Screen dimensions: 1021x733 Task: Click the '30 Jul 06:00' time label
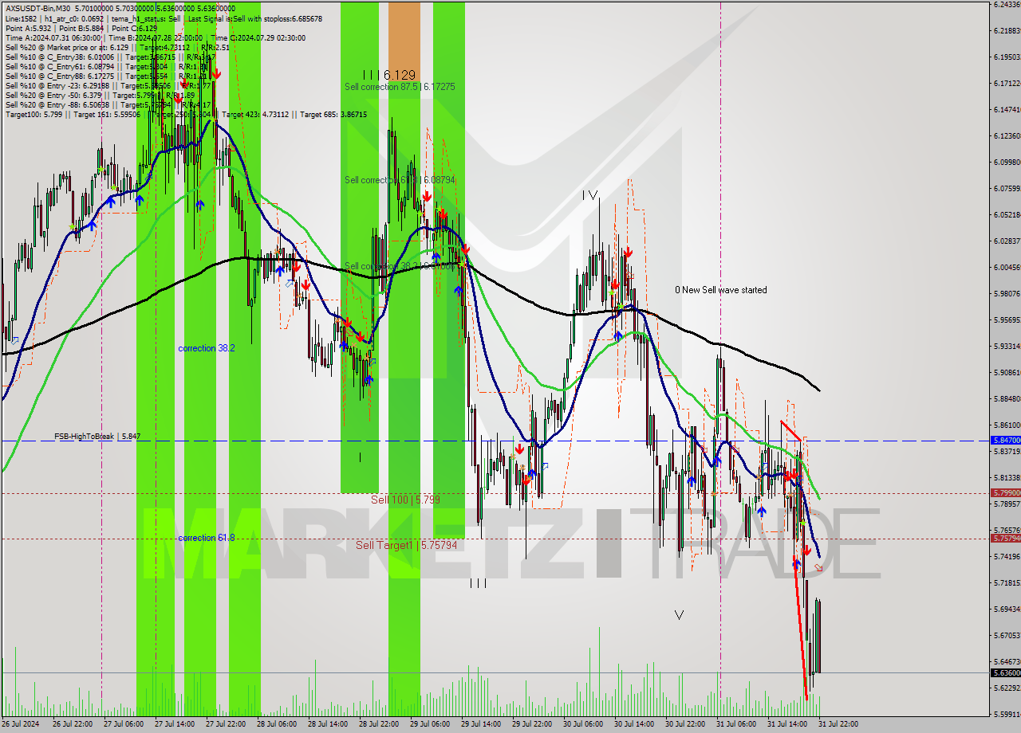(582, 724)
